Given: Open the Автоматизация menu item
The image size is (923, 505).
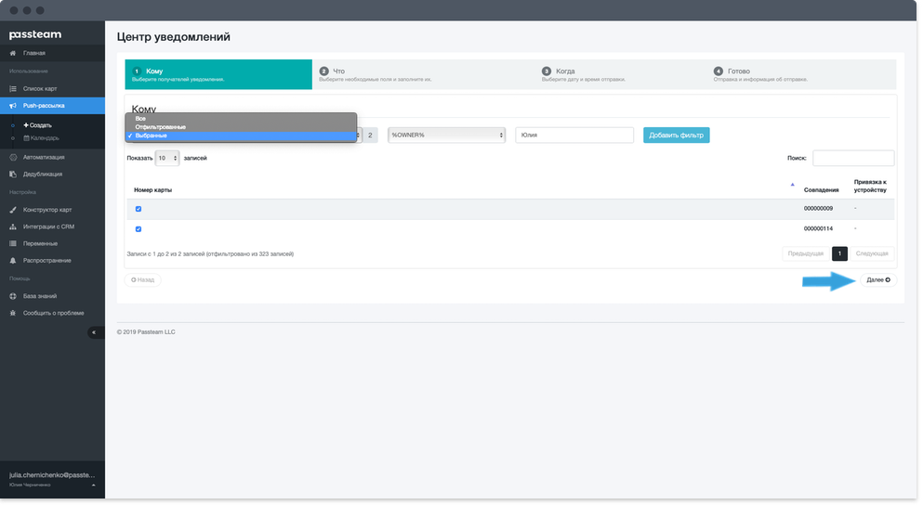Looking at the screenshot, I should [52, 158].
